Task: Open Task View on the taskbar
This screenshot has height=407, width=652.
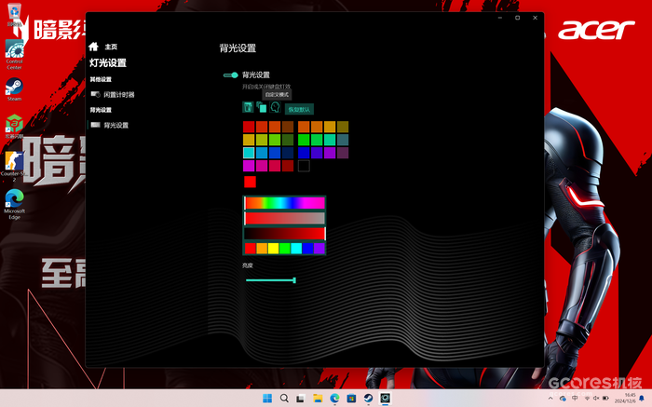Action: tap(300, 399)
